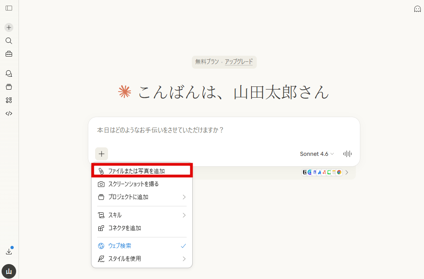424x279 pixels.
Task: Select the code icon in the left sidebar
Action: coord(8,113)
